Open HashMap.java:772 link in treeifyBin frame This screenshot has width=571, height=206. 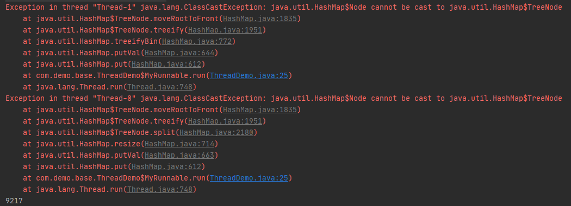point(197,41)
